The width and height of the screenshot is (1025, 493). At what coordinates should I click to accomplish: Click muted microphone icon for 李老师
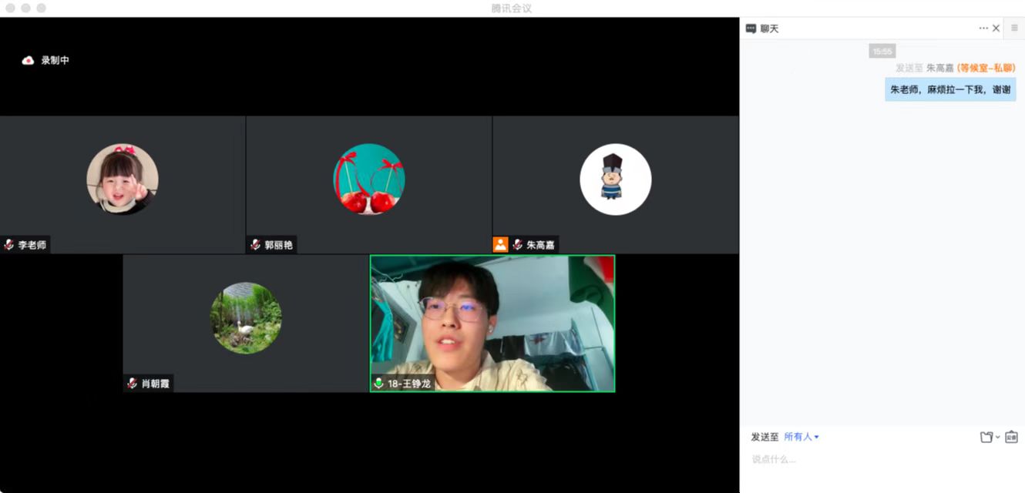click(x=9, y=245)
